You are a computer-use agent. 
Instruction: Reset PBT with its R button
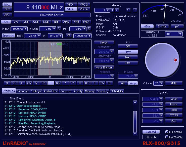coord(89,28)
